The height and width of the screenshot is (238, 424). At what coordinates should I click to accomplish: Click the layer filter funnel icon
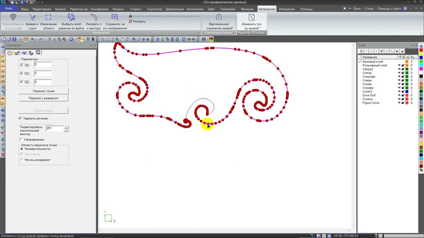(x=382, y=51)
